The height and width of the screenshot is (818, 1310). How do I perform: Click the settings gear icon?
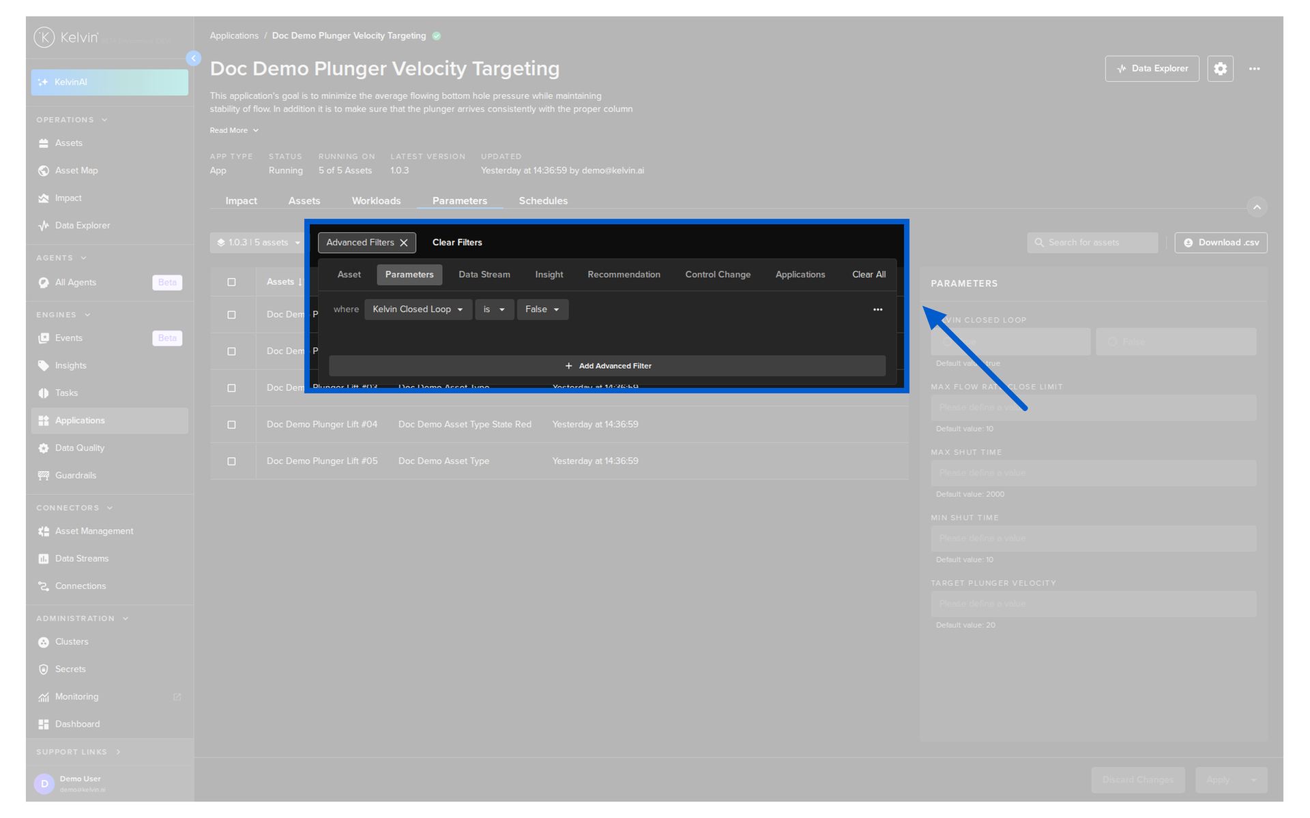pyautogui.click(x=1220, y=69)
